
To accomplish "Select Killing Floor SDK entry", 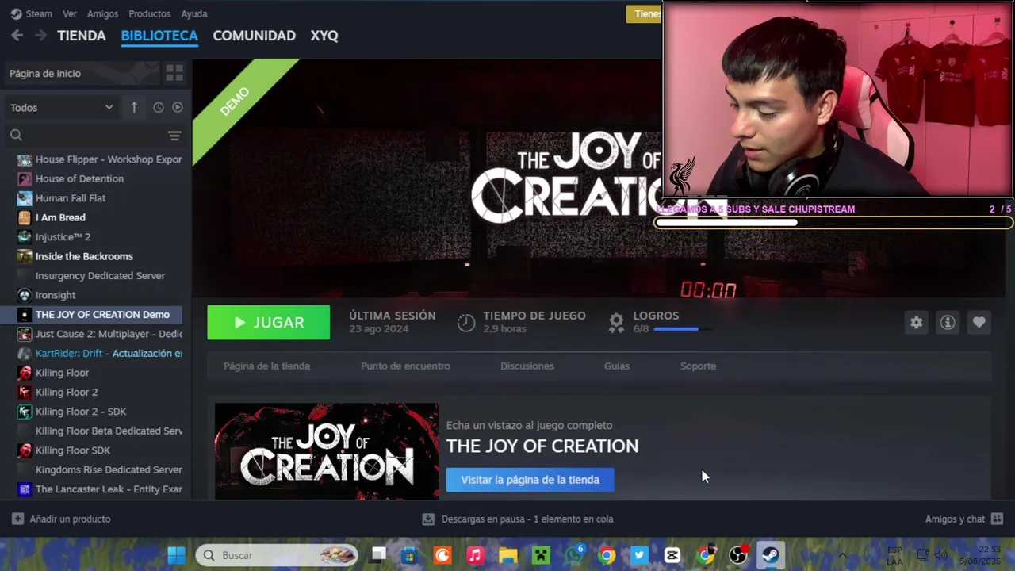I will coord(91,450).
